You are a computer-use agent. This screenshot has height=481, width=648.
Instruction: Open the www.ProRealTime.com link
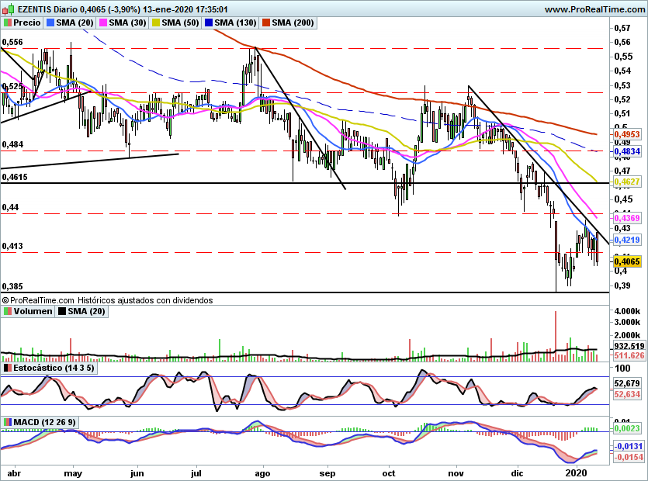595,9
